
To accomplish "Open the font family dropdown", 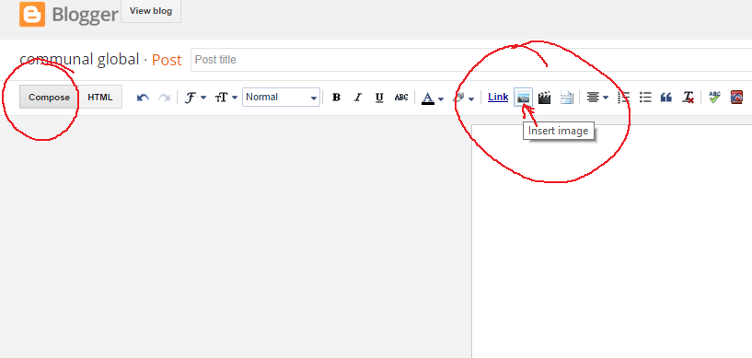I will [195, 98].
